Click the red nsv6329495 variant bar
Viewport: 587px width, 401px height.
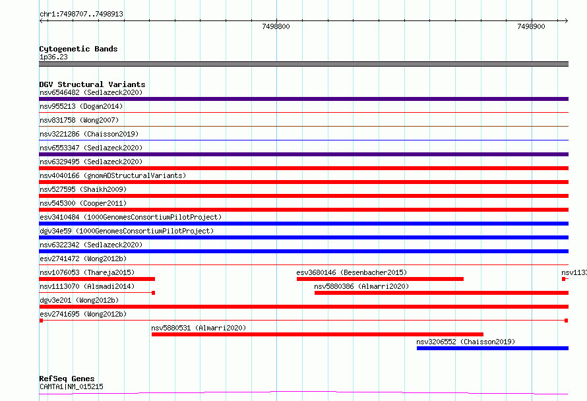(303, 168)
